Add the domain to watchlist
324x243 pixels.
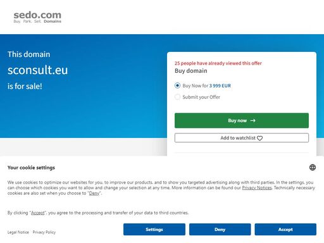pos(242,138)
